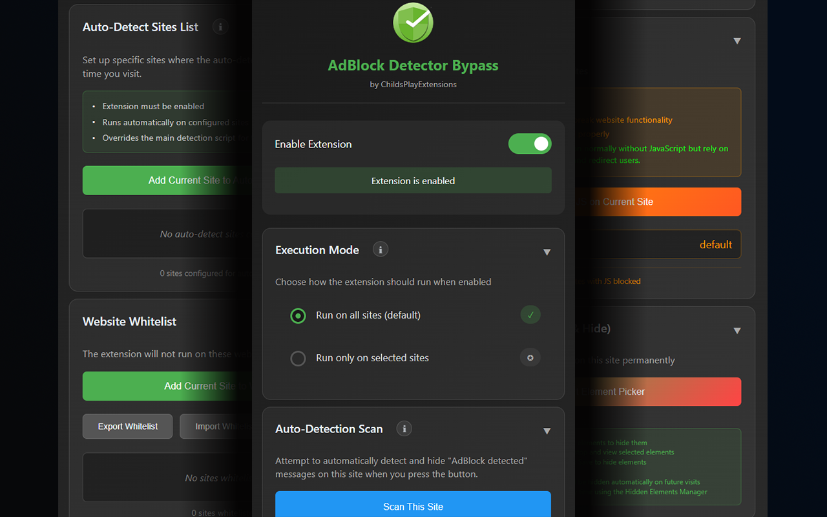
Task: Open info icon beside Auto-Detect Sites List
Action: point(220,27)
